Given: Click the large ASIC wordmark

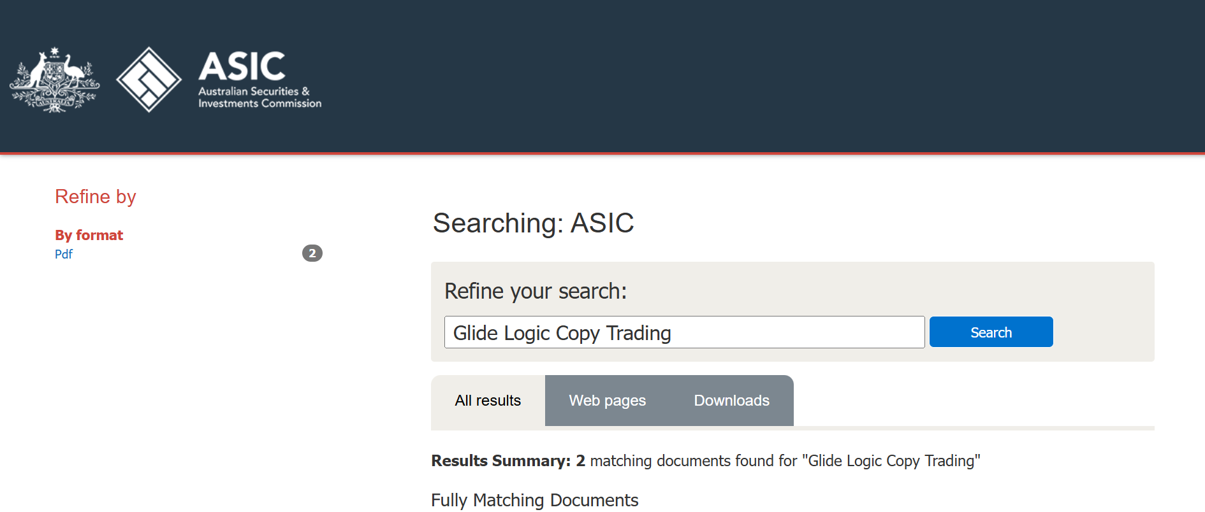Looking at the screenshot, I should point(242,66).
